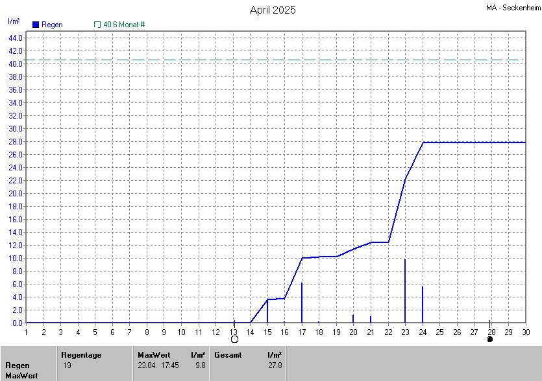The image size is (542, 381).
Task: Click the new moon symbol below day 28
Action: [x=490, y=339]
